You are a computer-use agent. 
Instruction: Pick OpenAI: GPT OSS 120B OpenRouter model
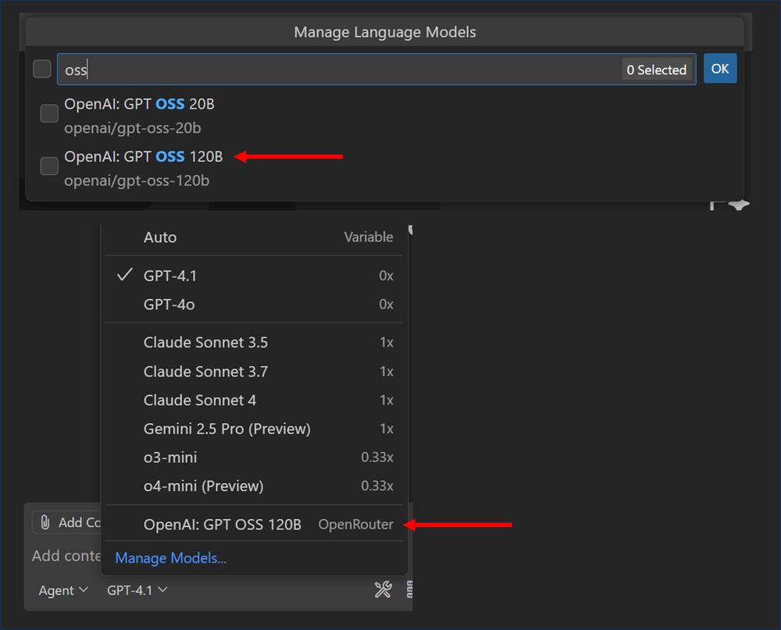pos(254,525)
